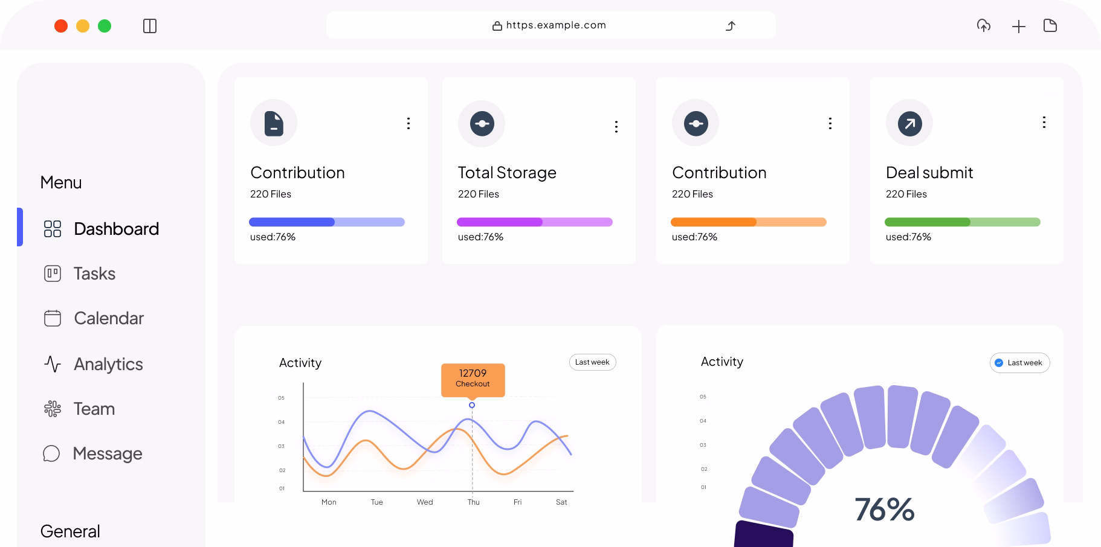Click the document icon on the Contribution card

click(273, 123)
